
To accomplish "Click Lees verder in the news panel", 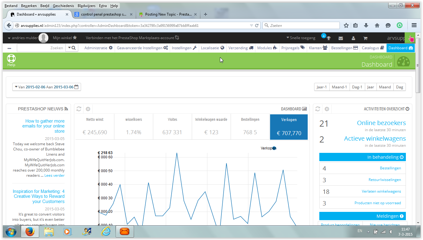I will (54, 175).
